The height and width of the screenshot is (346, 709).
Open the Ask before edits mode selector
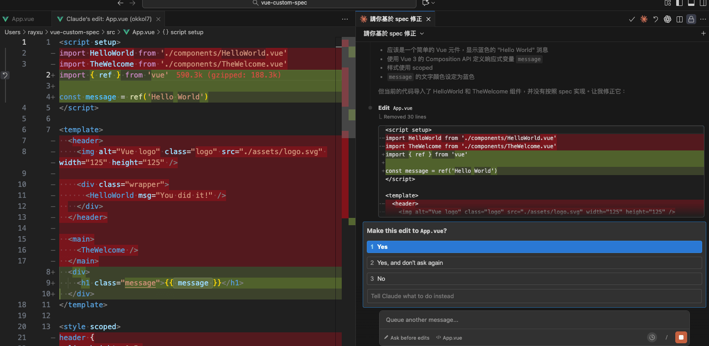click(x=406, y=338)
